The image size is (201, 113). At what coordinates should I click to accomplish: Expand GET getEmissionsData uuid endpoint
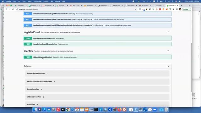97,14
